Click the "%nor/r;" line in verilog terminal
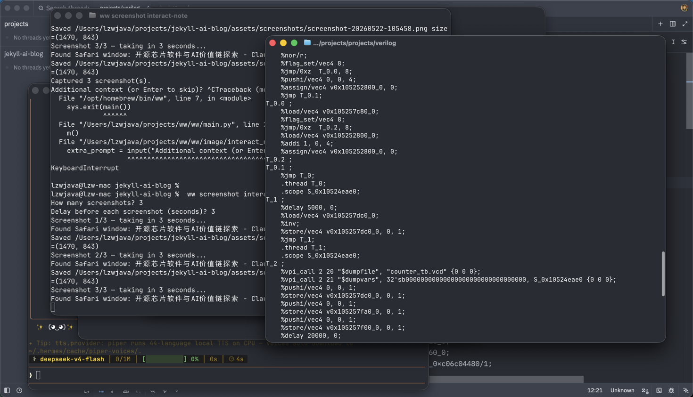The width and height of the screenshot is (693, 397). (x=294, y=56)
